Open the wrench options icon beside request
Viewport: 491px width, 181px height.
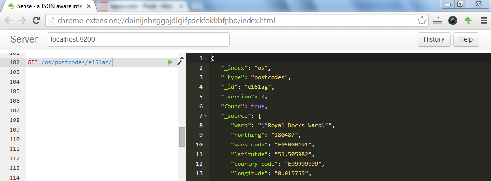[180, 62]
